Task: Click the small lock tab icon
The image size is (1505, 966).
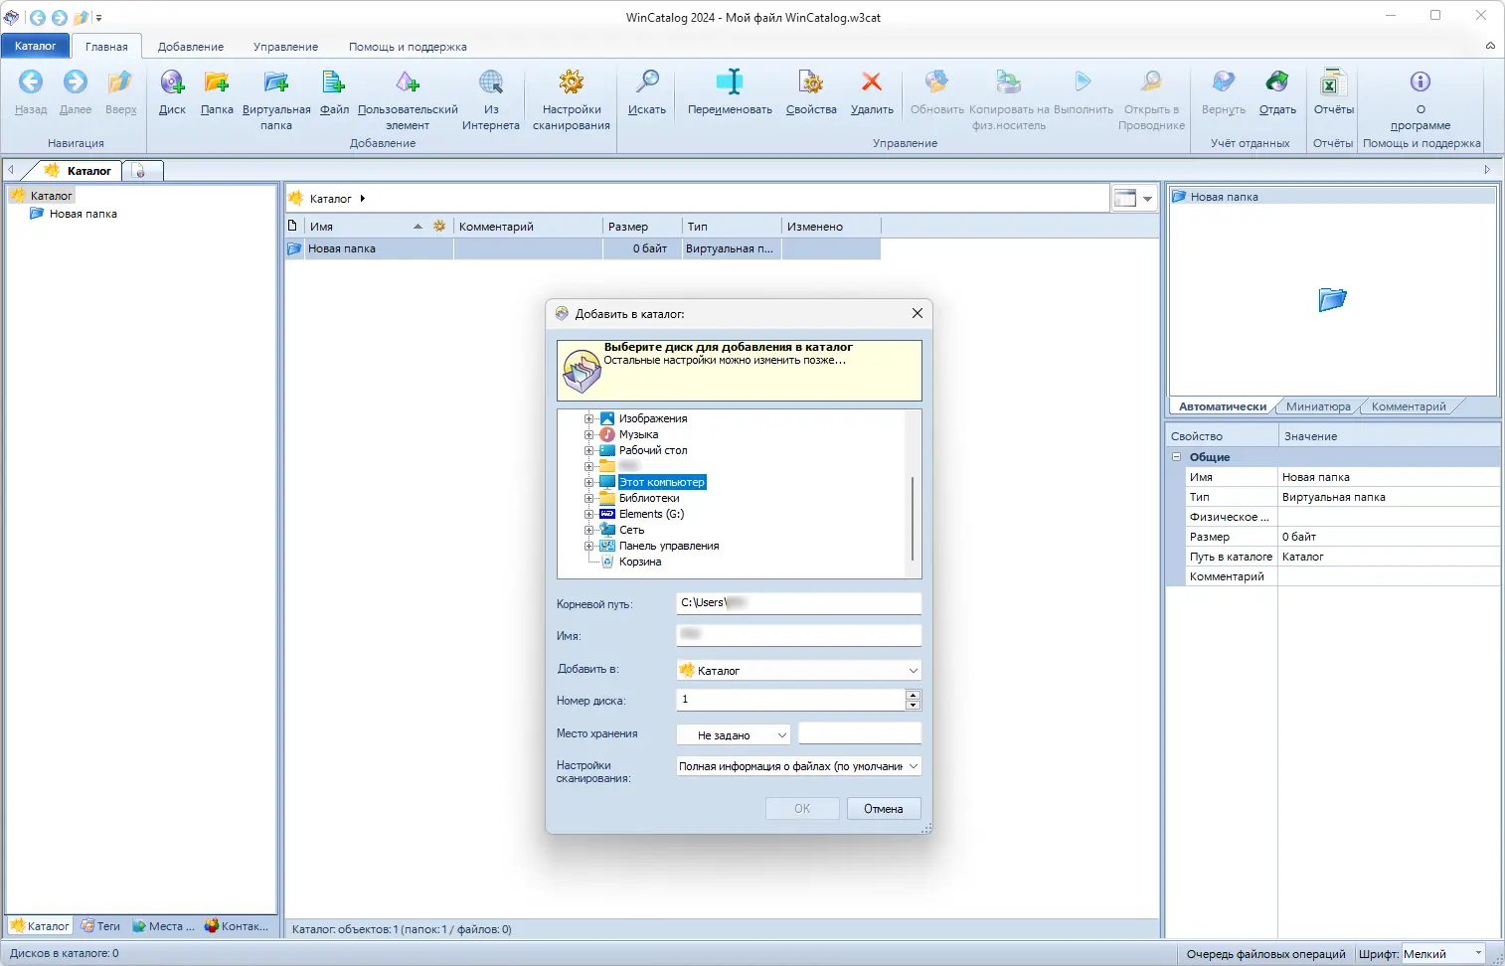Action: pyautogui.click(x=140, y=171)
